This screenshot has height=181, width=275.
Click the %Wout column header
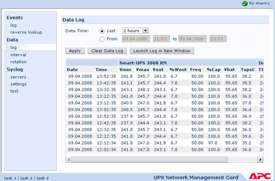point(178,69)
